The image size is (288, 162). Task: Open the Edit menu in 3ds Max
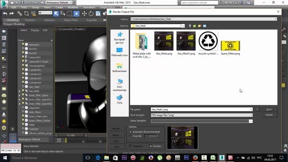coord(14,7)
